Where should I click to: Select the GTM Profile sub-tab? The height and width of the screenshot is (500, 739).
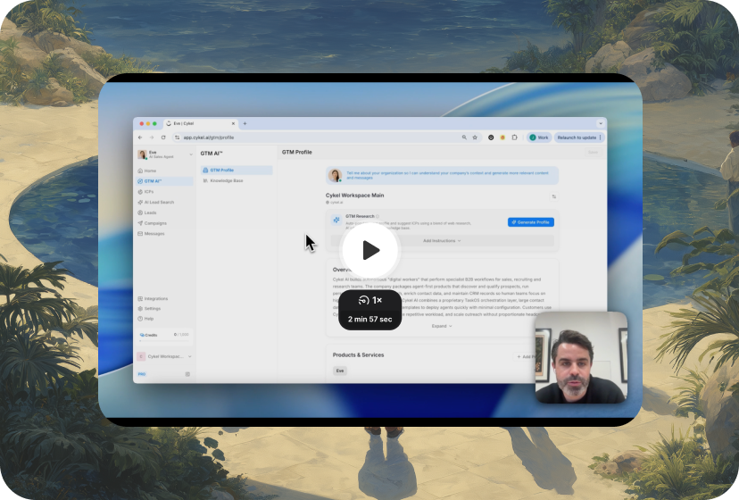(237, 171)
